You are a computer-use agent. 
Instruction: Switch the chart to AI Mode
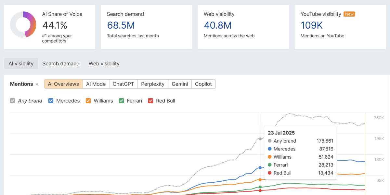pyautogui.click(x=96, y=84)
